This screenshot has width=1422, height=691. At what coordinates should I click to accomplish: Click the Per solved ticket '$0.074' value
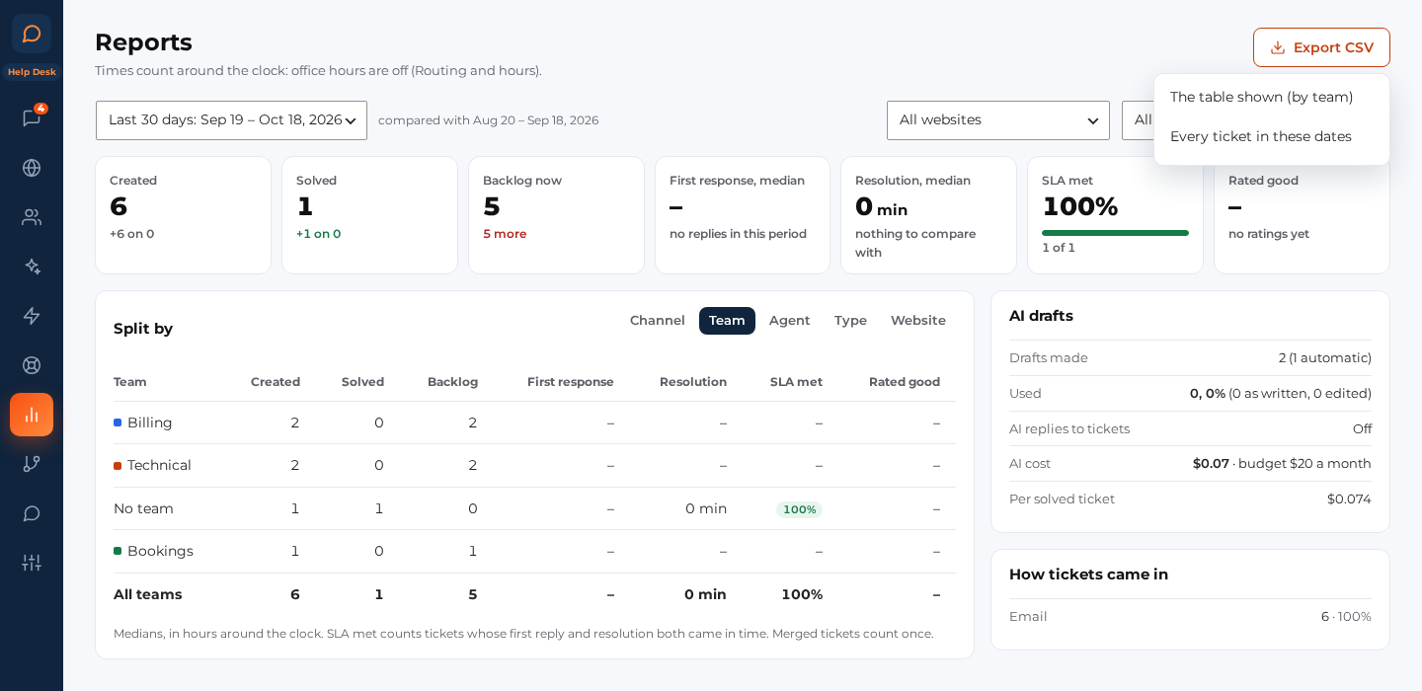(1349, 499)
